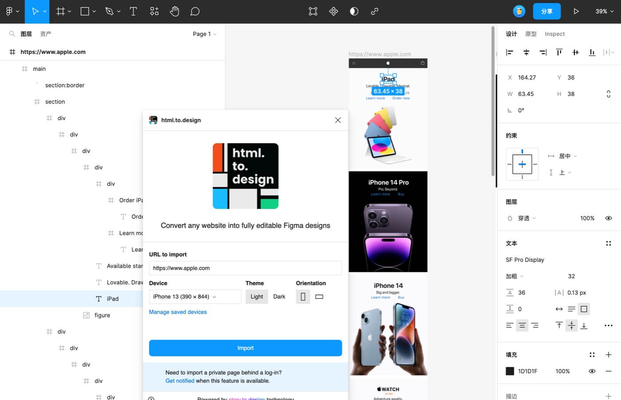Image resolution: width=621 pixels, height=400 pixels.
Task: Align vertical centers
Action: 575,52
